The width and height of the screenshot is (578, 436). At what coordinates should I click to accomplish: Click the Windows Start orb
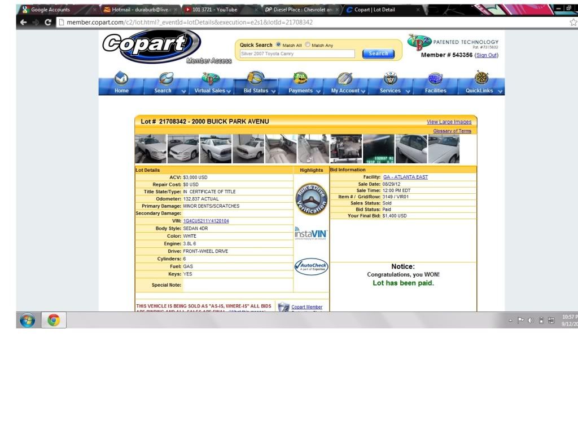[x=28, y=320]
